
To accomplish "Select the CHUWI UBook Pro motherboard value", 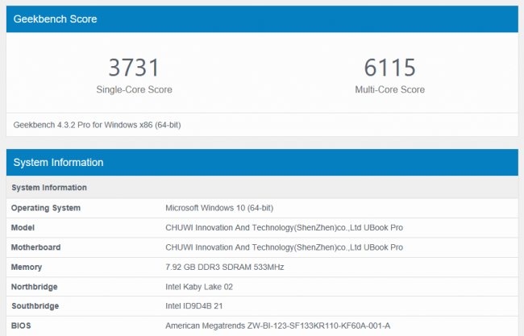I will [284, 247].
